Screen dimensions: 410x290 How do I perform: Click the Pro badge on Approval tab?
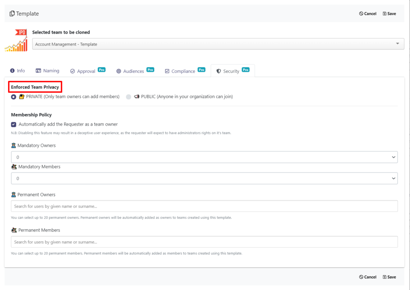point(102,70)
